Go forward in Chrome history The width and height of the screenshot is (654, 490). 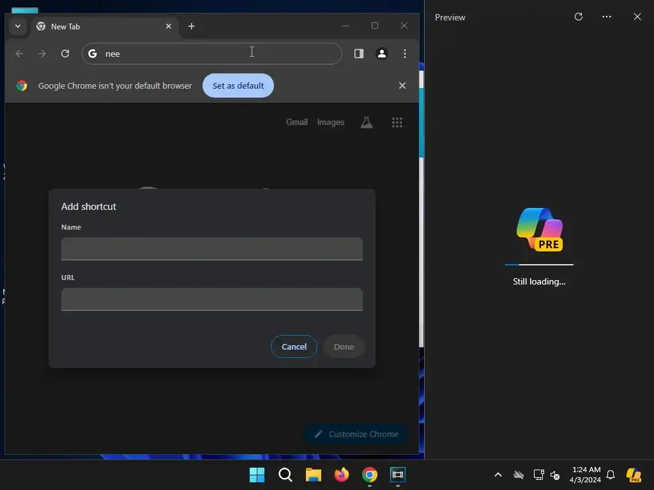[x=42, y=54]
